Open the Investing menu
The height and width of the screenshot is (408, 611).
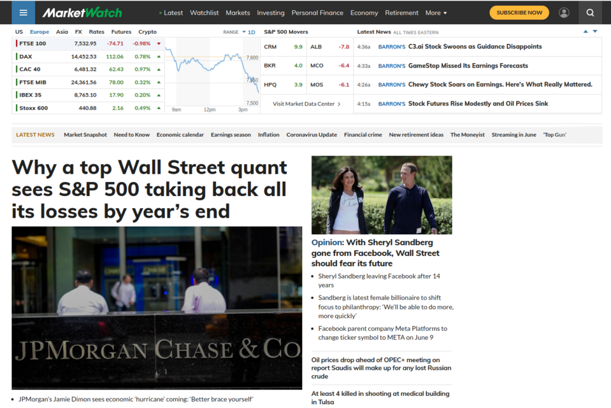tap(270, 13)
